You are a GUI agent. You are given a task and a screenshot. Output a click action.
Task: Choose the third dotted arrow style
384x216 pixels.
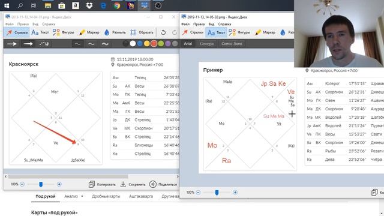tap(44, 44)
